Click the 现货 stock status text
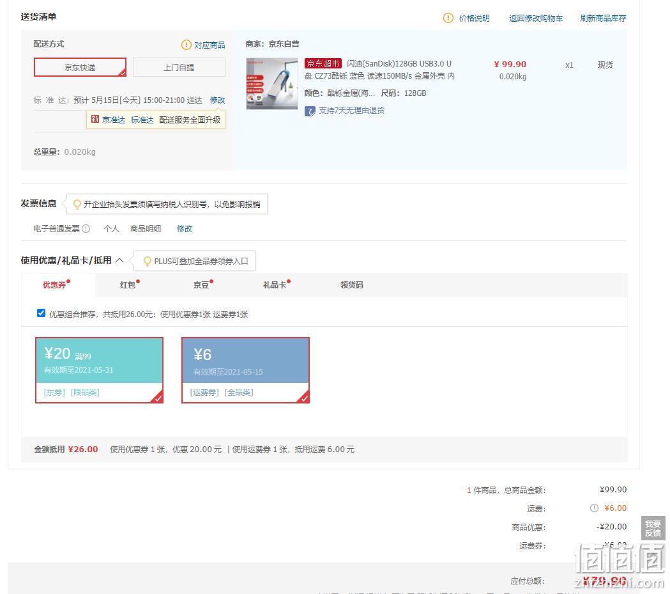The width and height of the screenshot is (670, 594). point(605,65)
